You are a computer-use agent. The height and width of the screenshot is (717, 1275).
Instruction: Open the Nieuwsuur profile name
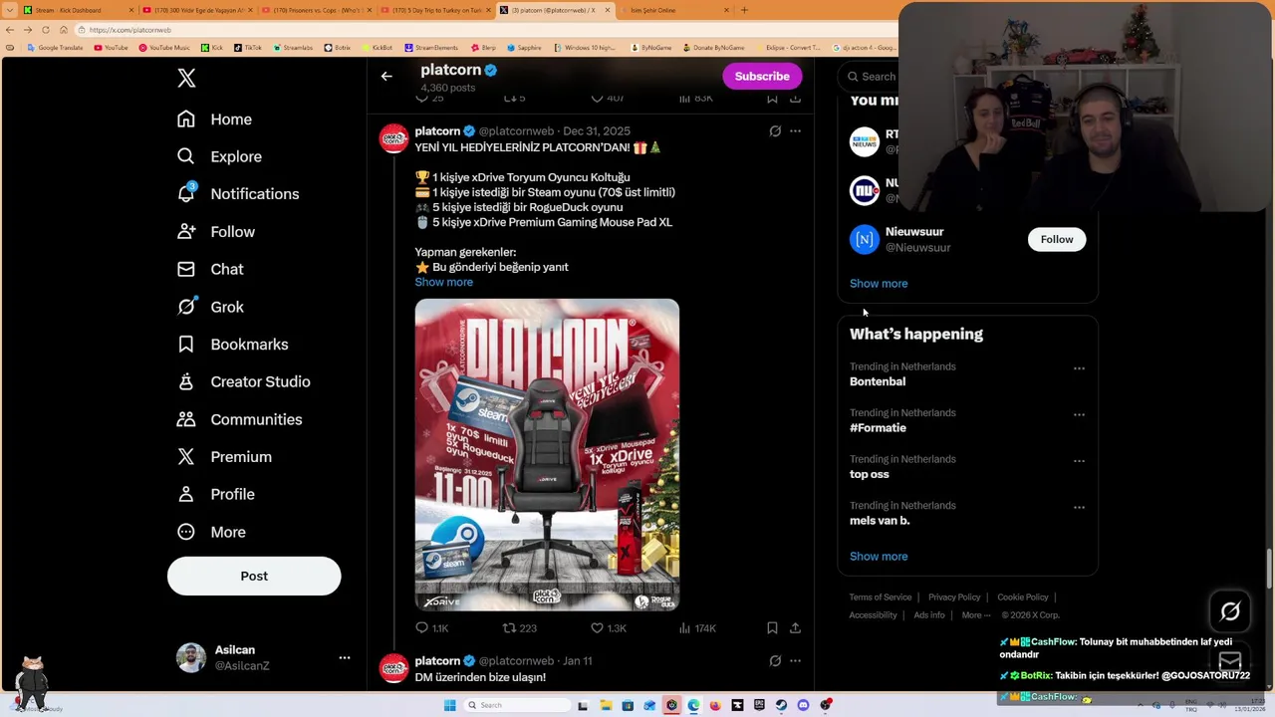click(914, 232)
